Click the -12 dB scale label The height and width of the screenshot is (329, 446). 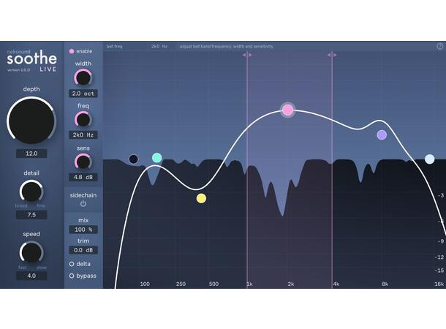[439, 257]
